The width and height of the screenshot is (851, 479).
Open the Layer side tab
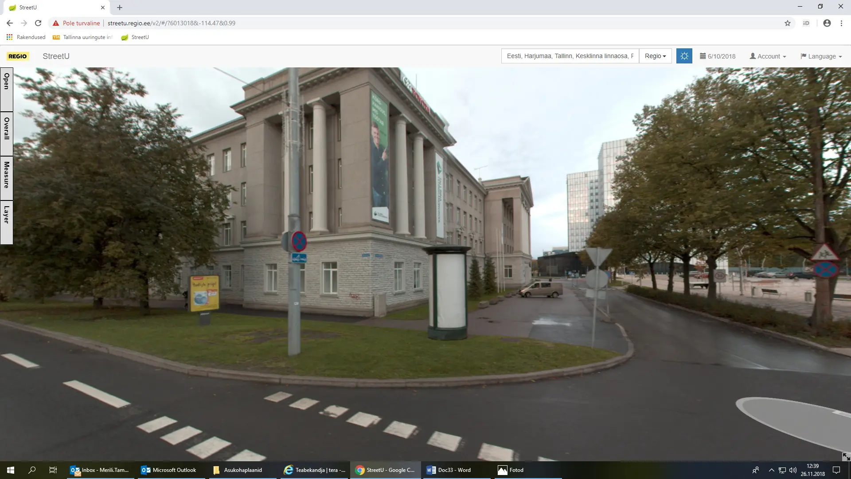tap(7, 222)
